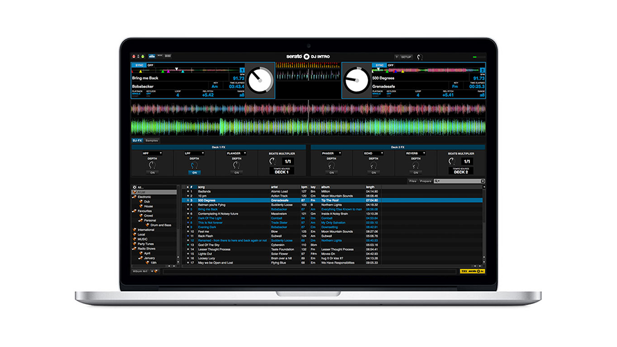The width and height of the screenshot is (617, 347).
Task: Open the PHASER effect dropdown
Action: point(331,153)
